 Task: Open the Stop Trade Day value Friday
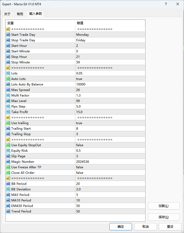(81, 40)
